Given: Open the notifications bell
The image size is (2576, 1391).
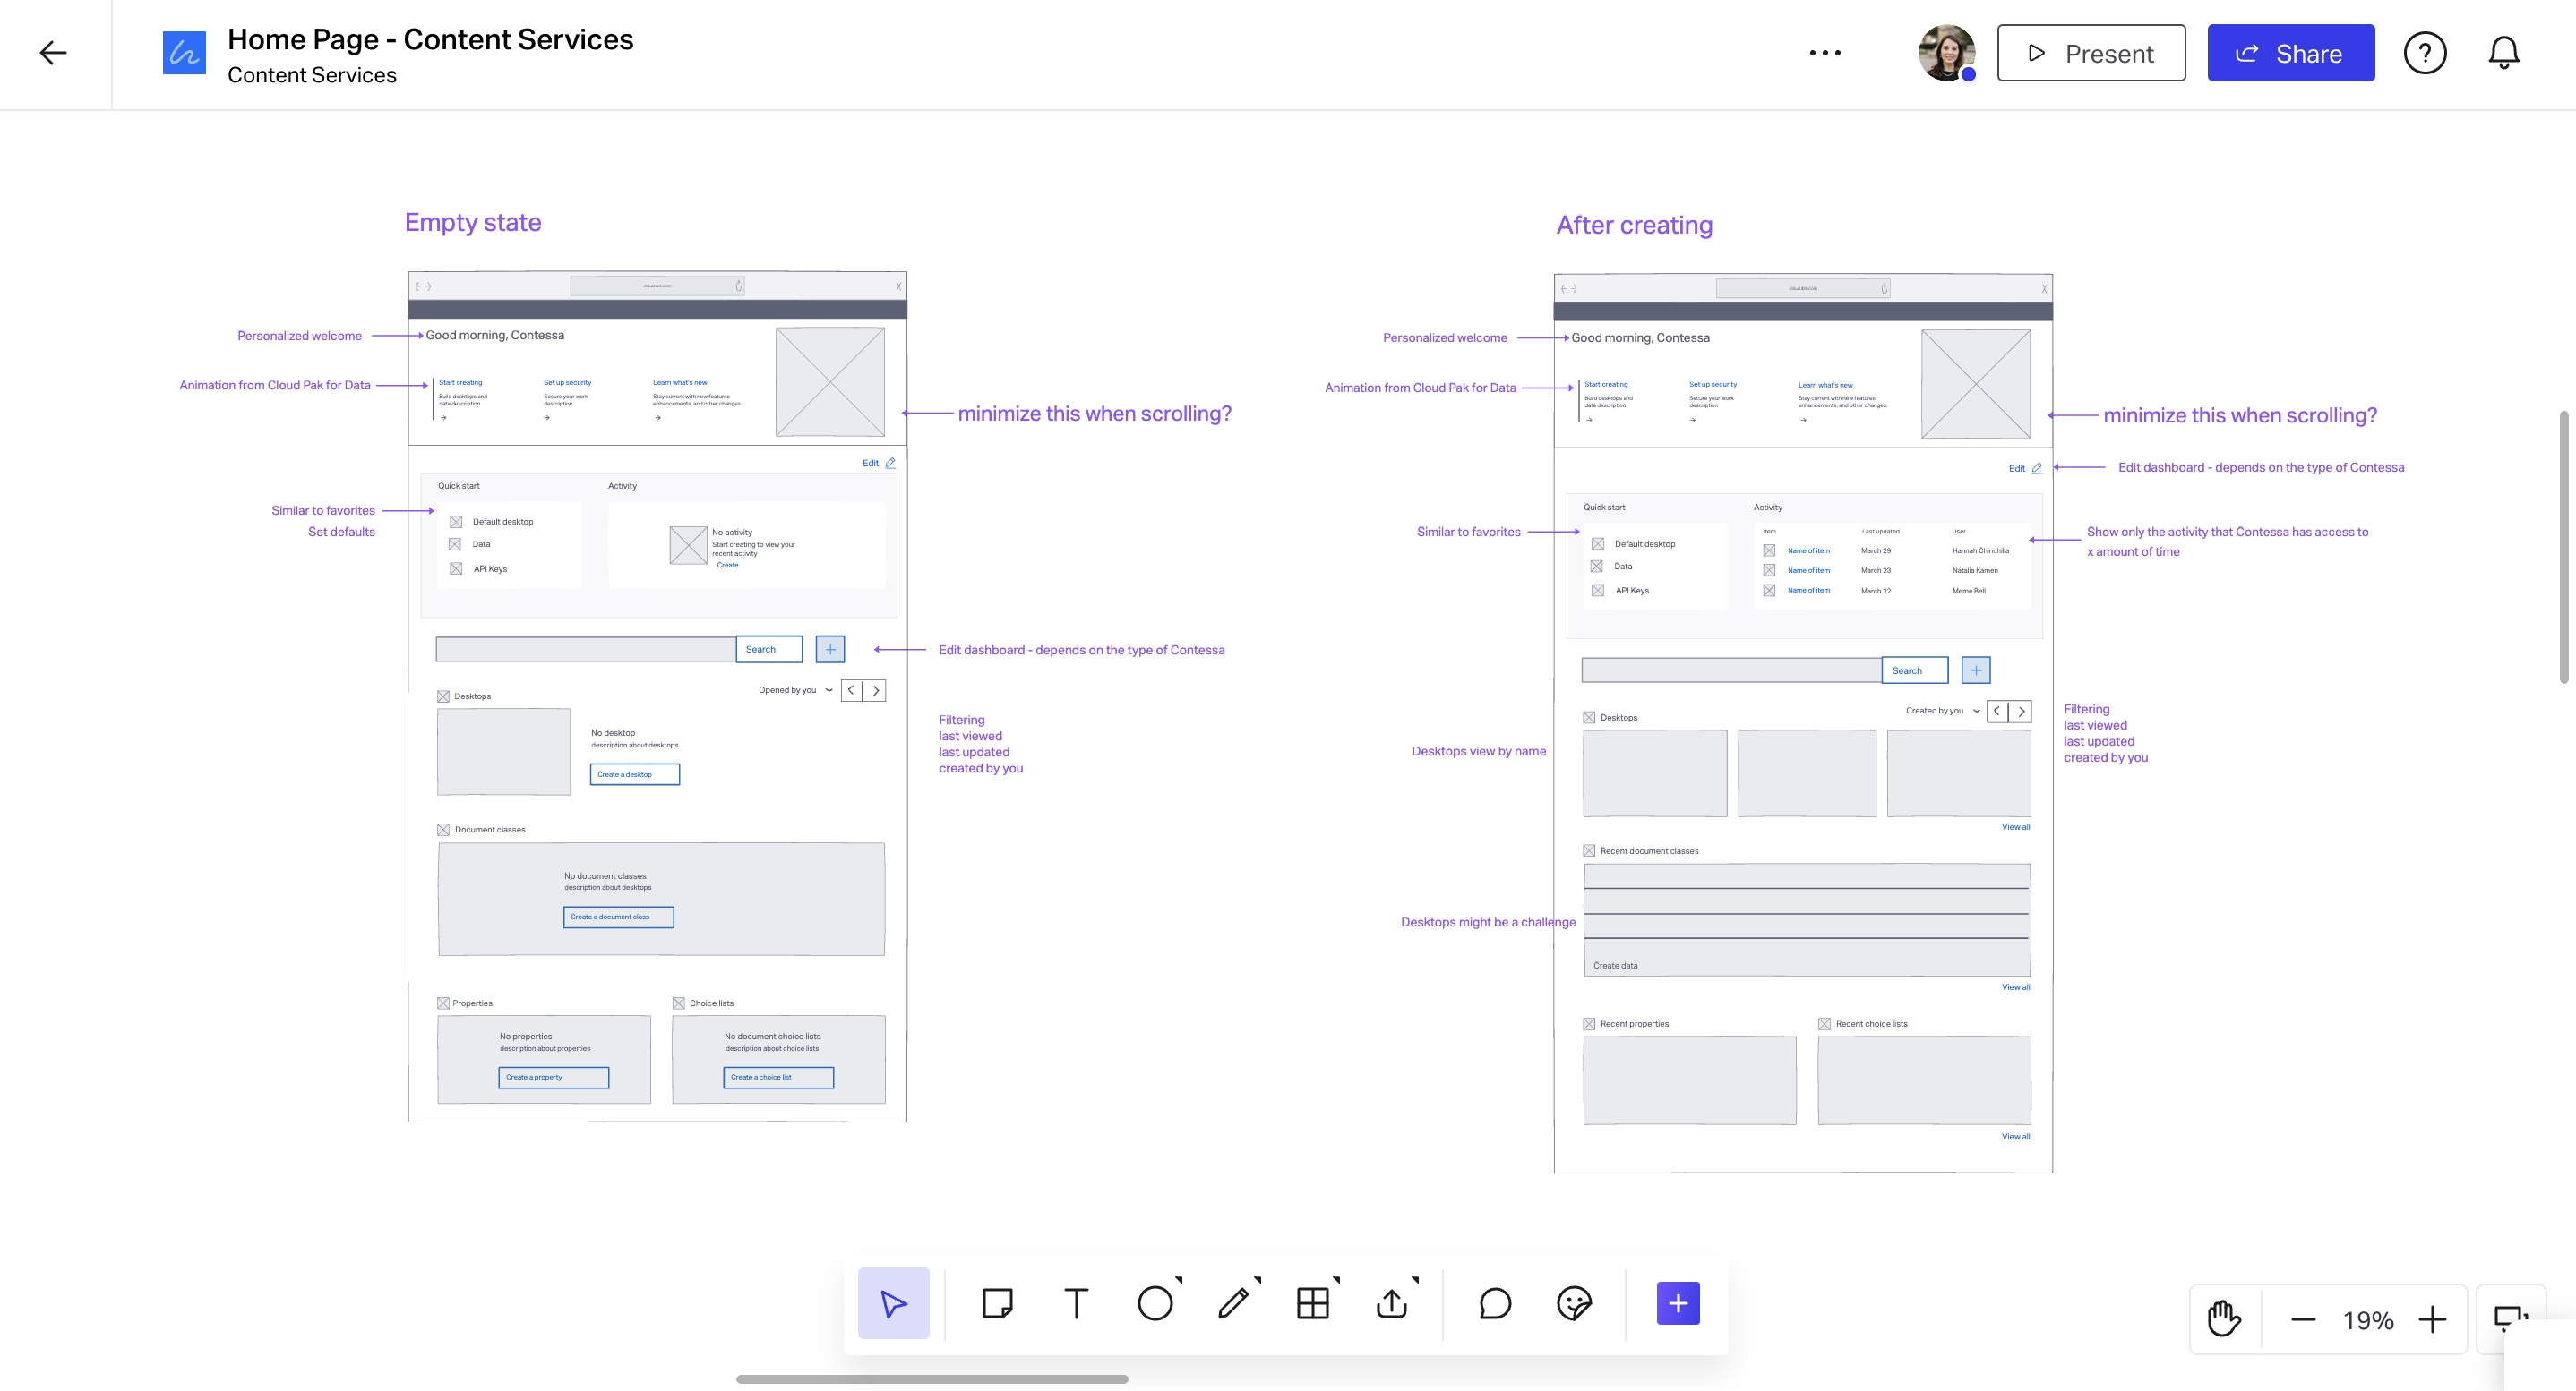Looking at the screenshot, I should (x=2503, y=53).
